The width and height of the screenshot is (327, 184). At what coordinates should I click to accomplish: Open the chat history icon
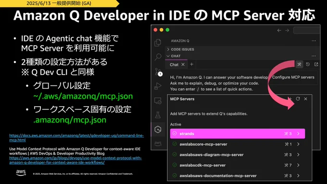pyautogui.click(x=308, y=64)
